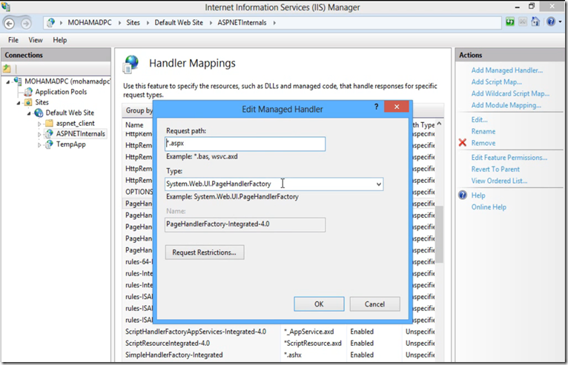
Task: Click the MOHAMADPC server icon in tree
Action: point(17,81)
